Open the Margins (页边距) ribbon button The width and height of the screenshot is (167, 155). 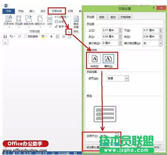(x=18, y=21)
